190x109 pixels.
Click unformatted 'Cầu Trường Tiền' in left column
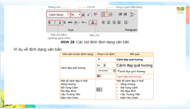70,94
